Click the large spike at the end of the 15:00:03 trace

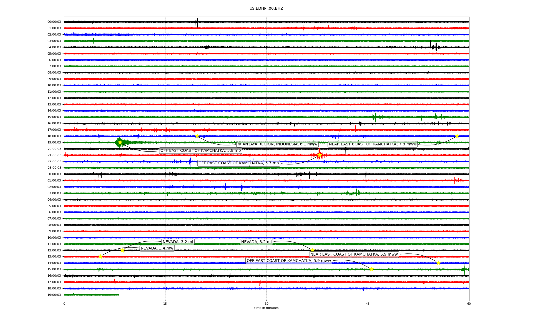click(x=464, y=269)
